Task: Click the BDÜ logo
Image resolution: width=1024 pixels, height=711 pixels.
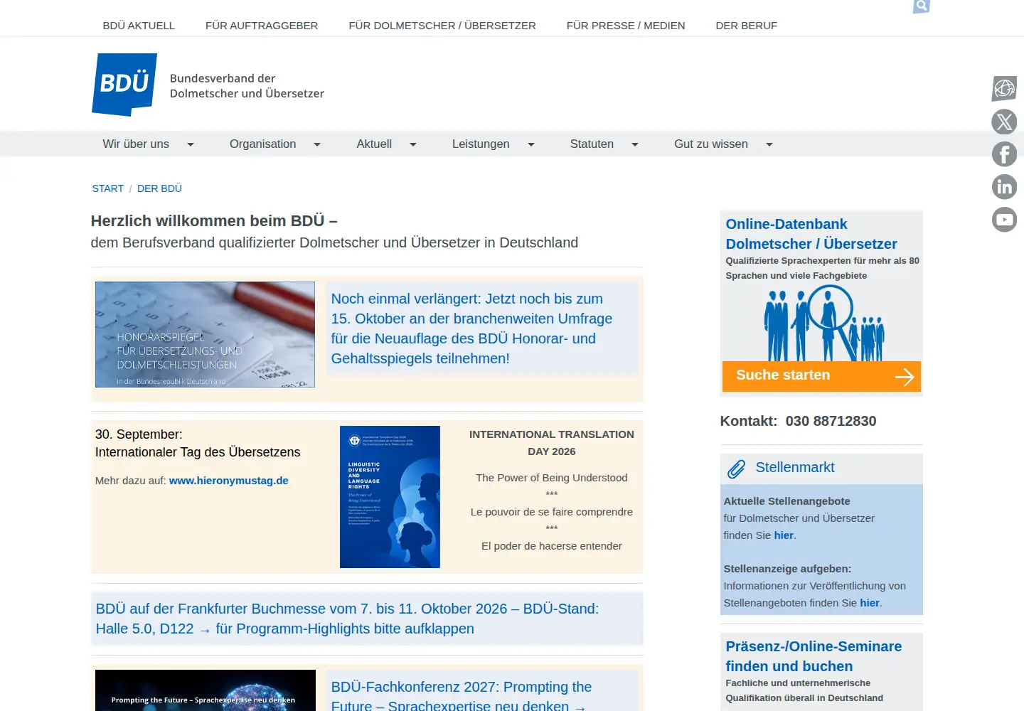Action: click(x=124, y=84)
